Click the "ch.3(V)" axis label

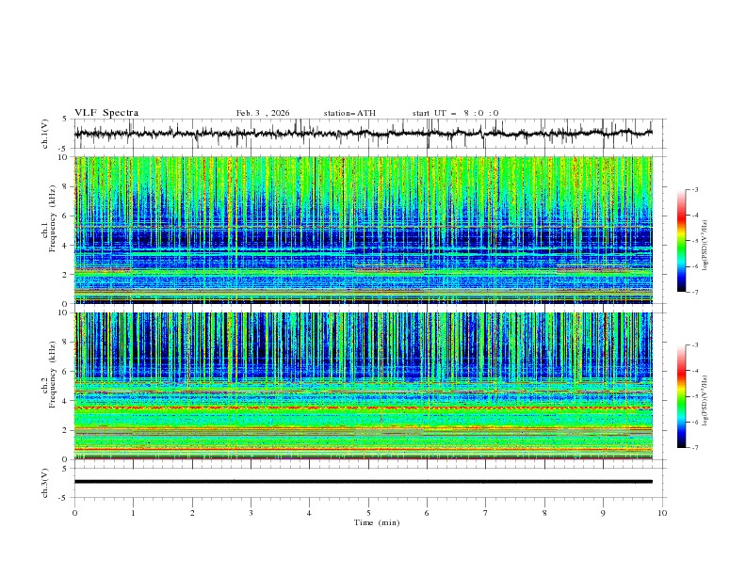coord(45,483)
